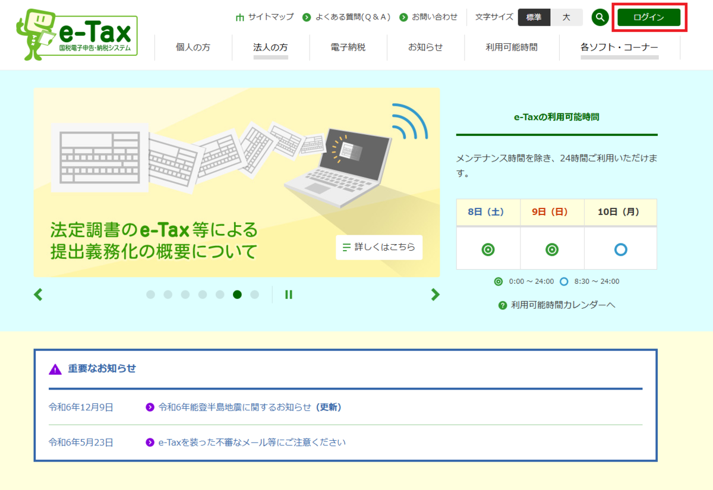The height and width of the screenshot is (490, 713).
Task: Open the search magnifier icon
Action: point(600,17)
